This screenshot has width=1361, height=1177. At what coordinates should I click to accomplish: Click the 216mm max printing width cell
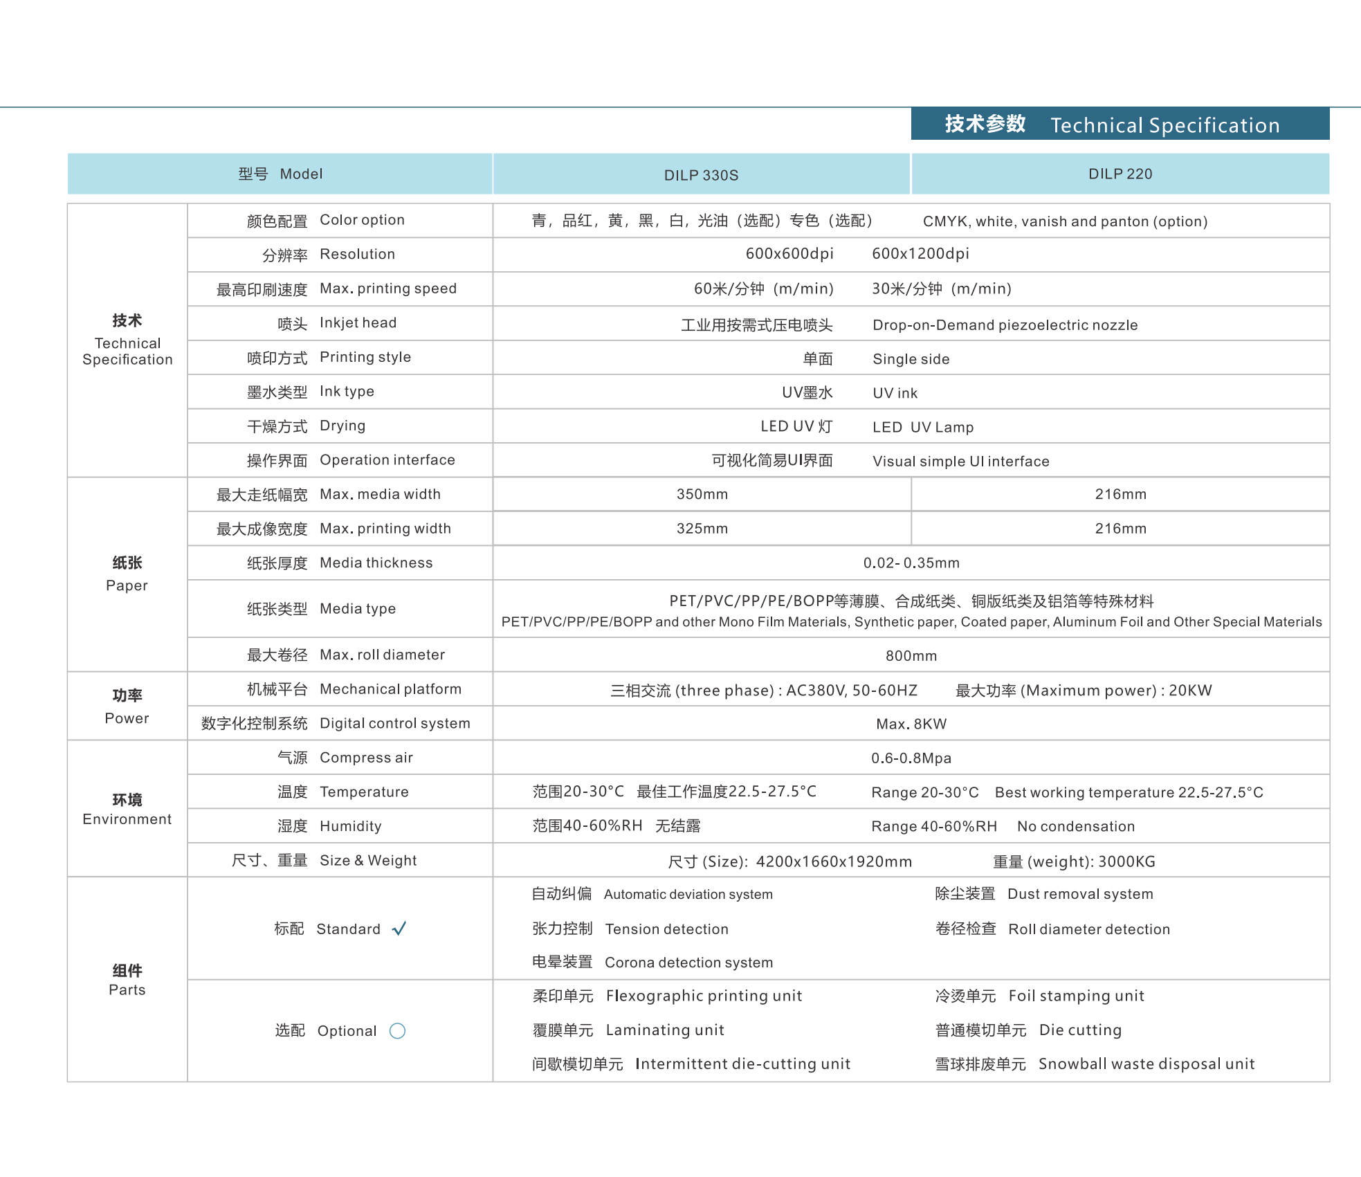coord(1120,529)
